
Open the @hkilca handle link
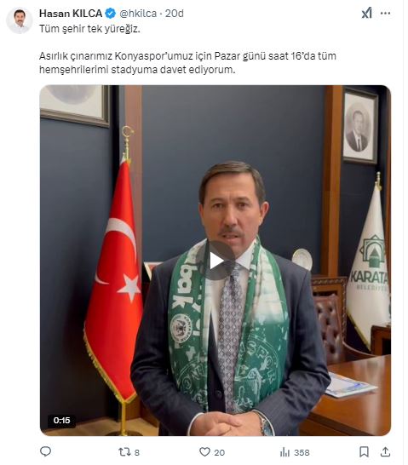[x=138, y=14]
